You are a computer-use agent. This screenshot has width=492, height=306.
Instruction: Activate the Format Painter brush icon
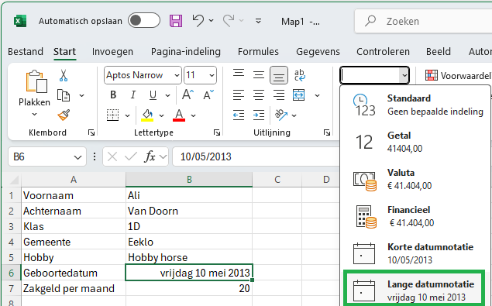tap(64, 115)
